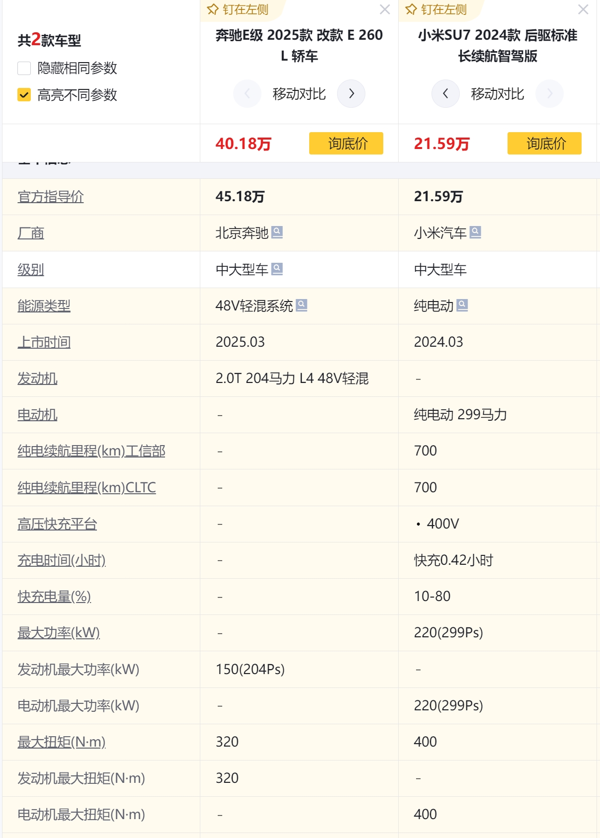Screen dimensions: 600x838
Task: Open the 厂商 parameter link
Action: pos(31,233)
